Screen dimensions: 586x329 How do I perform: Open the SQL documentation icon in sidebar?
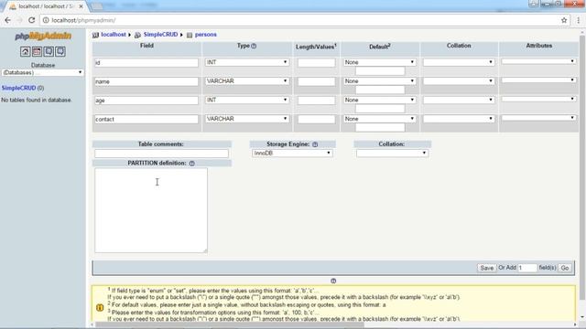point(60,51)
